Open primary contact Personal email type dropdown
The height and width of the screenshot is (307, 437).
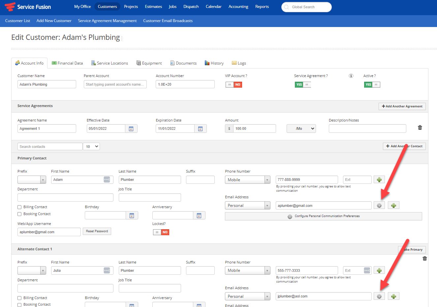coord(248,205)
